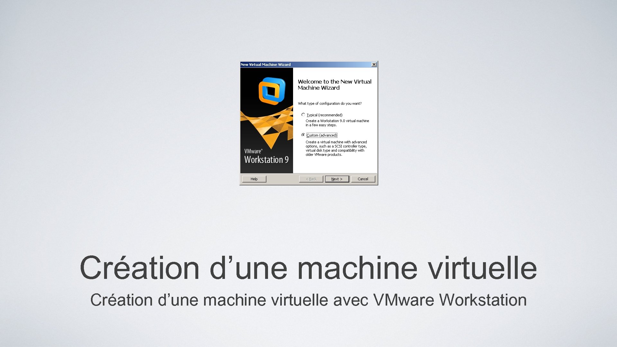
Task: Select the Typical (recommended) radio button
Action: [303, 115]
